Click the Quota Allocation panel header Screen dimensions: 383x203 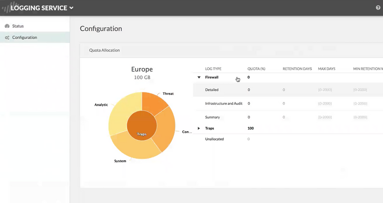tap(104, 50)
